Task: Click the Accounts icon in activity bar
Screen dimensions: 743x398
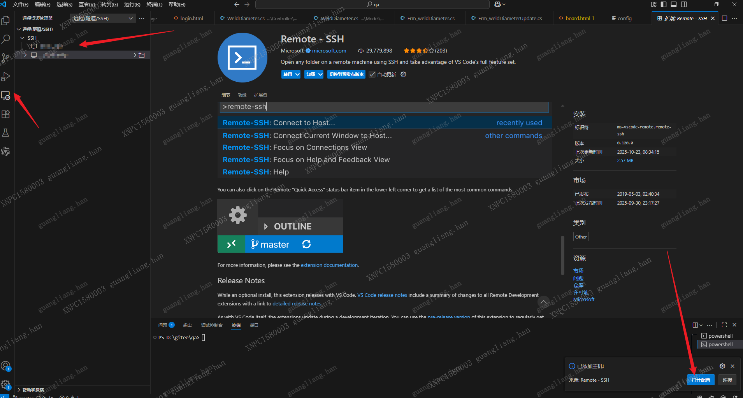Action: pyautogui.click(x=6, y=366)
